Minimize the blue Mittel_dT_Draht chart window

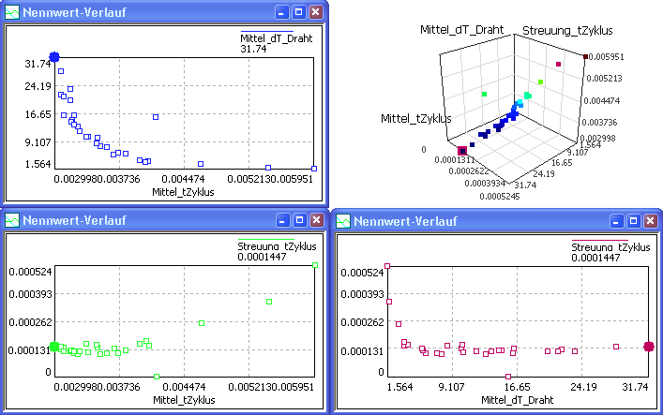click(281, 12)
